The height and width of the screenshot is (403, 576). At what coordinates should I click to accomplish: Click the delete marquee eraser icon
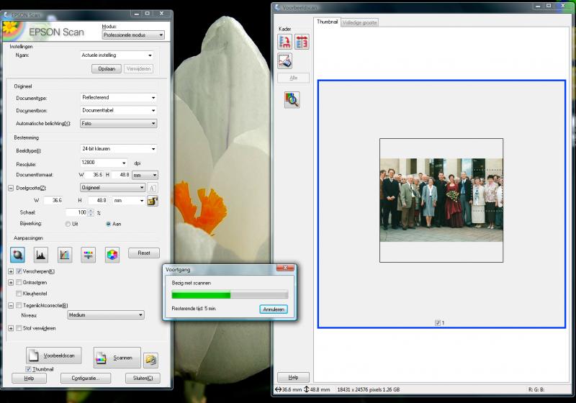284,61
